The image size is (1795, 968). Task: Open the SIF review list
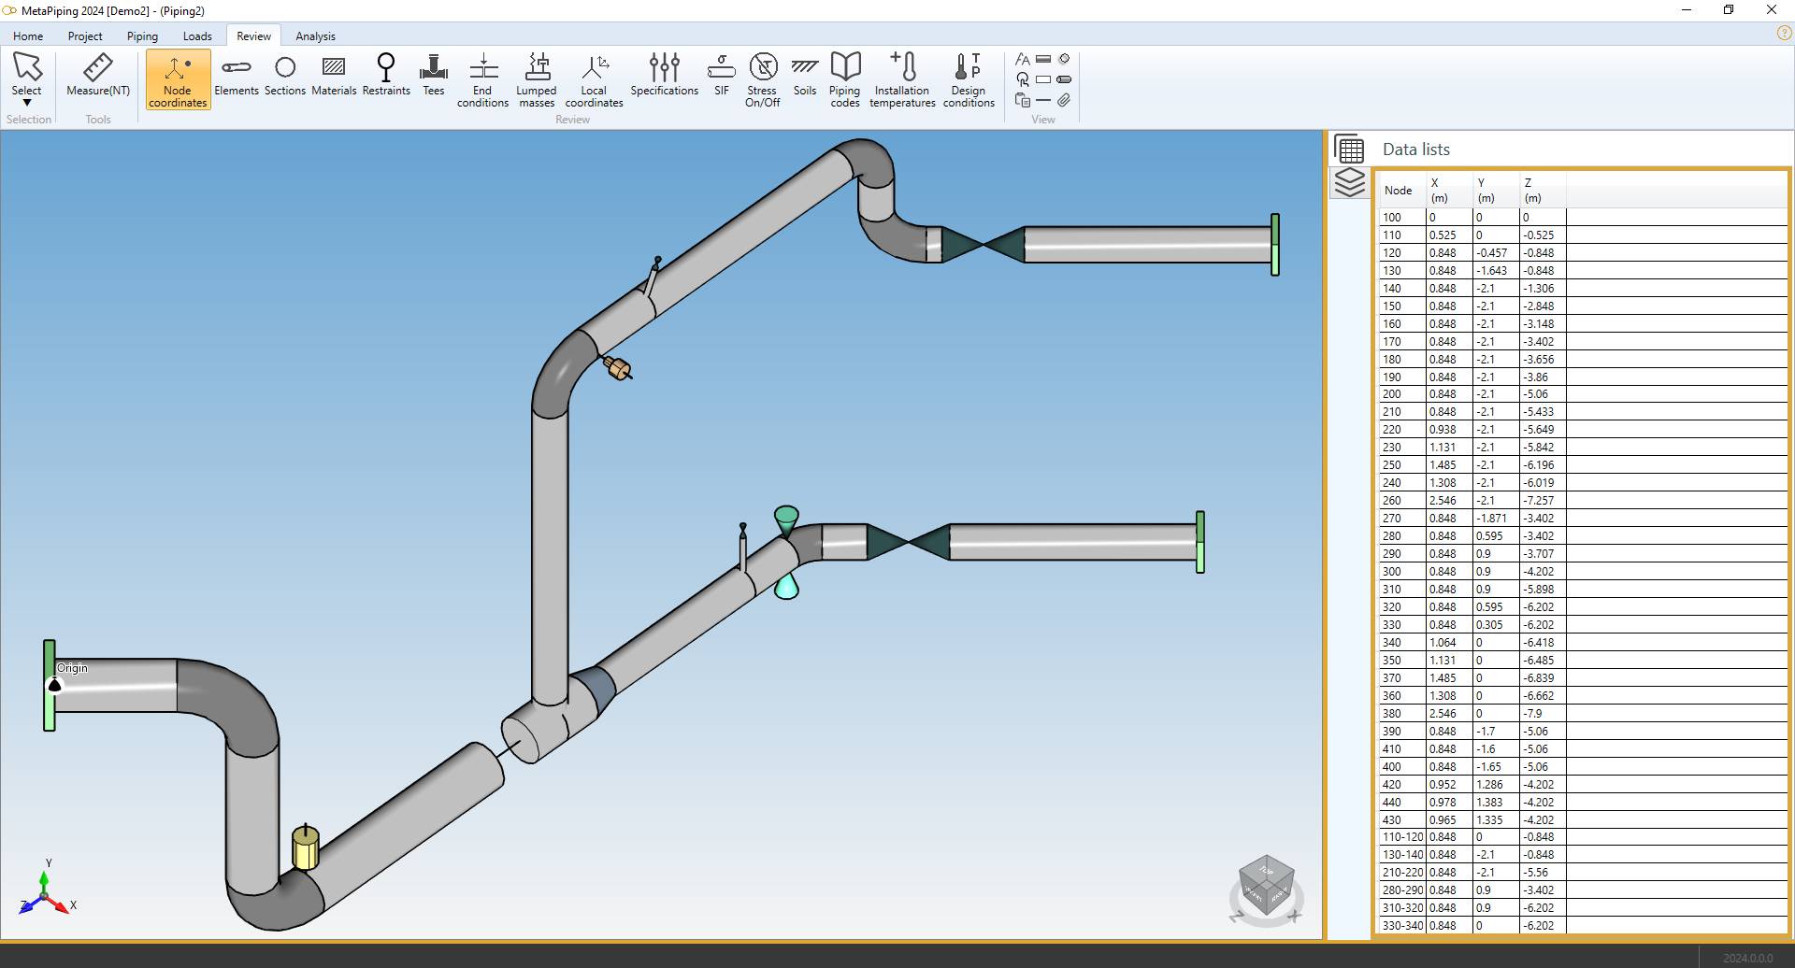722,75
